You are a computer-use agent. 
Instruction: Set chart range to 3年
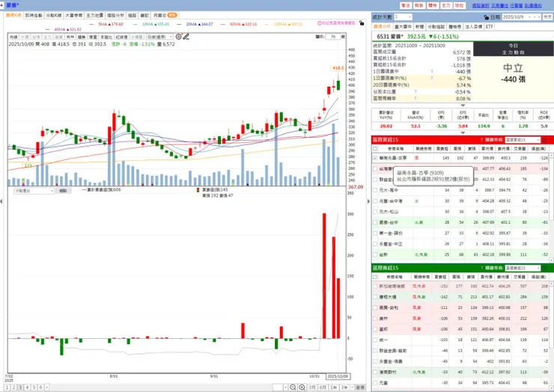click(x=344, y=388)
